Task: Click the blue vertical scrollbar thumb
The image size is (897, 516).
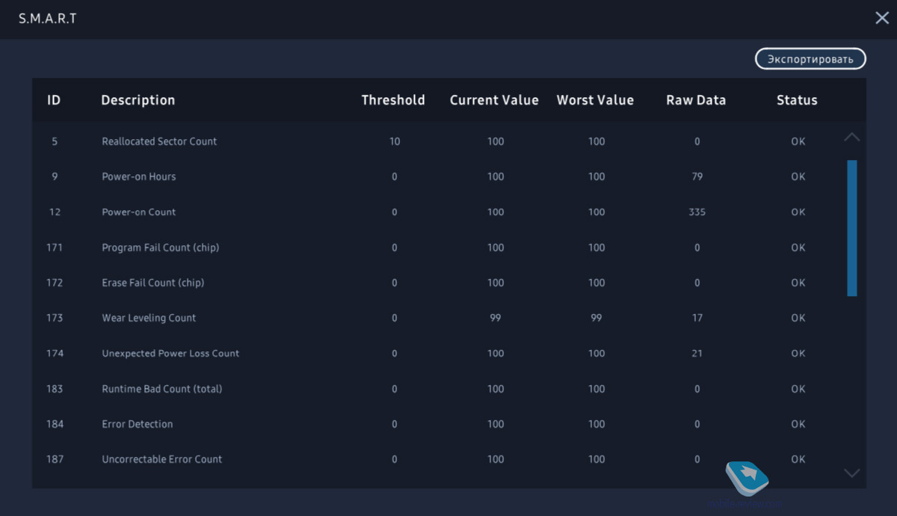Action: coord(851,228)
